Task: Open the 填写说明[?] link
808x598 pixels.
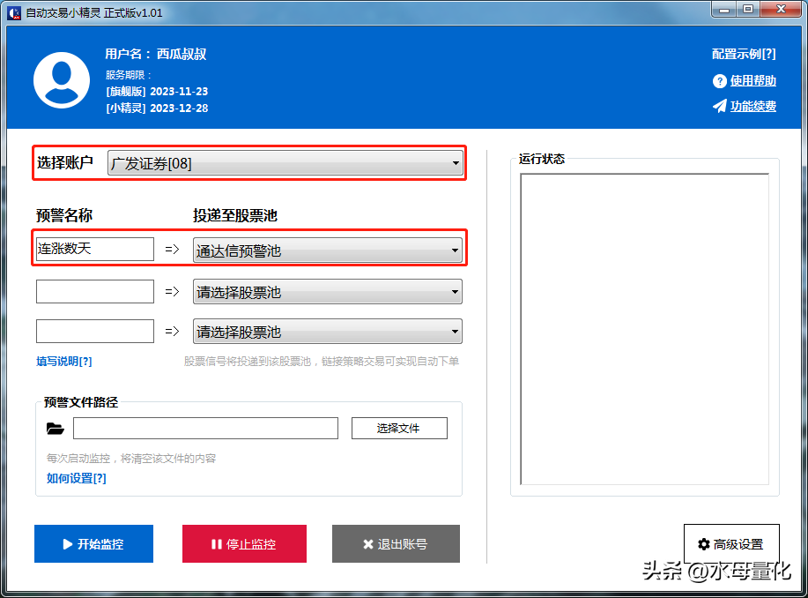Action: coord(63,362)
